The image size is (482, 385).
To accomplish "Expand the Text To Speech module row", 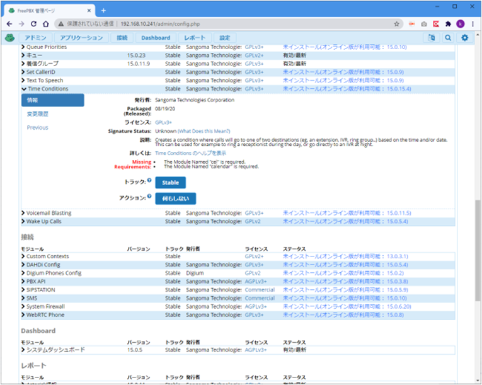I will pyautogui.click(x=238, y=80).
